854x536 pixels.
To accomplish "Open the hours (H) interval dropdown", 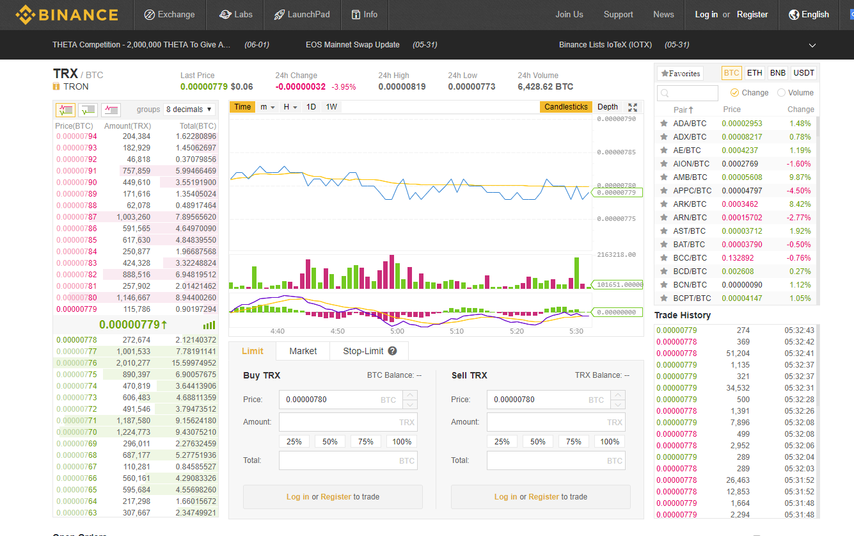I will [290, 107].
